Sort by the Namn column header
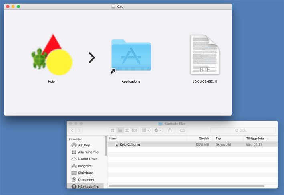Screen dimensions: 284x195 click(x=147, y=138)
